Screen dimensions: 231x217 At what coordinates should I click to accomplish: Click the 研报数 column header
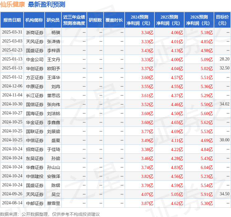pos(95,20)
